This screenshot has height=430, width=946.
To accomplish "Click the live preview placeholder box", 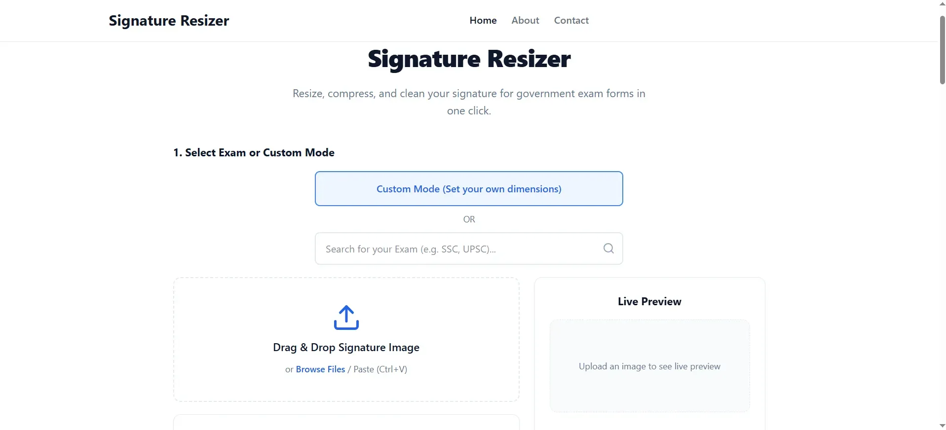I will click(x=649, y=366).
